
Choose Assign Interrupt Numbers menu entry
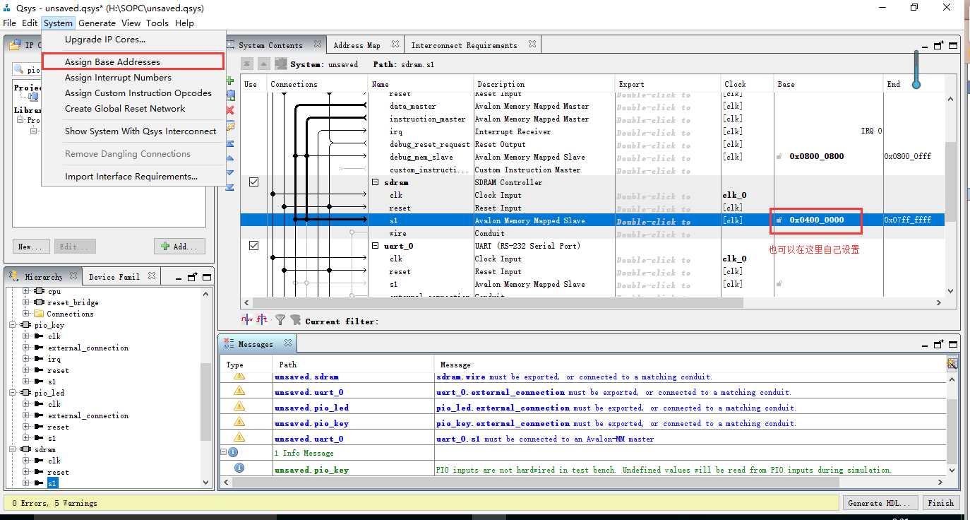click(x=133, y=78)
